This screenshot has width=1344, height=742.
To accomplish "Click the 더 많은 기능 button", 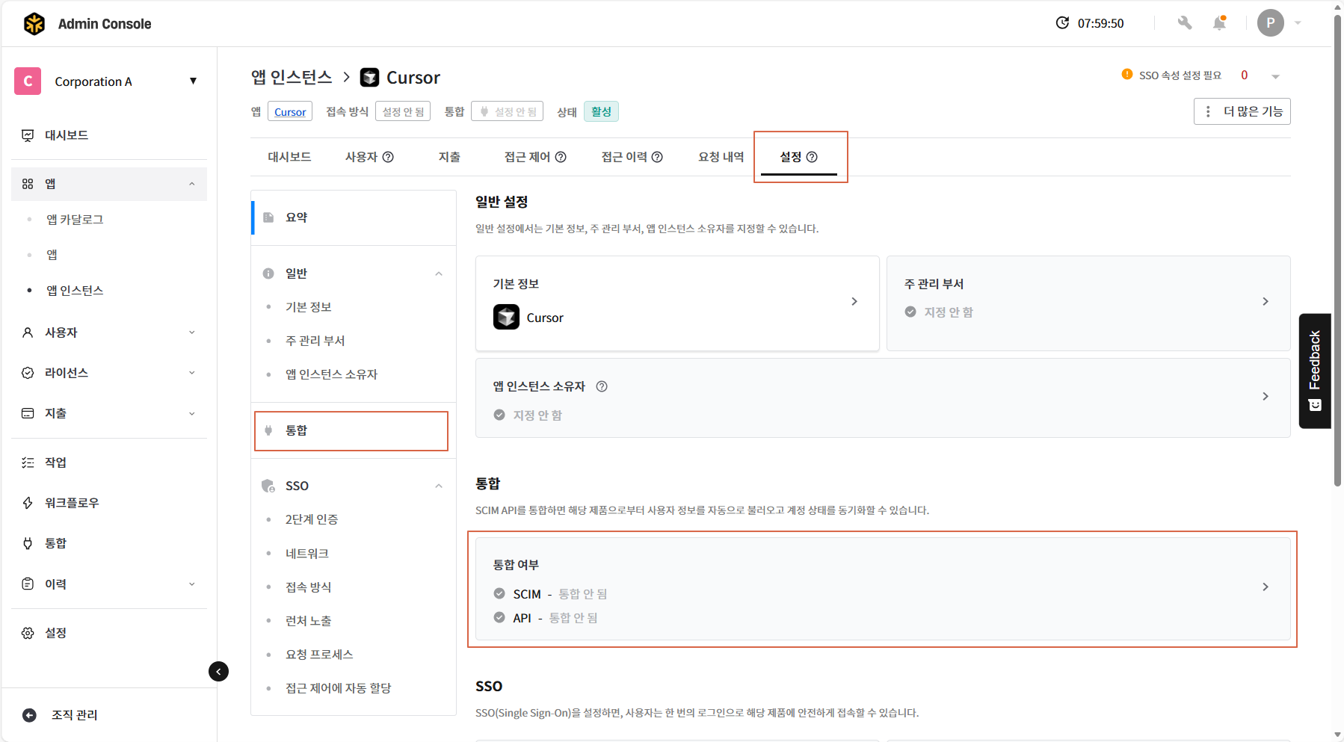I will tap(1242, 111).
